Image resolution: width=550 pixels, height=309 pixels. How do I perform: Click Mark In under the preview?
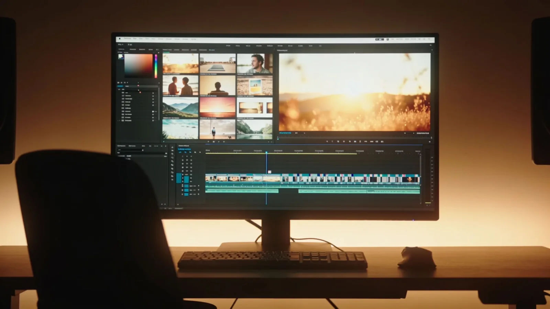pos(332,141)
